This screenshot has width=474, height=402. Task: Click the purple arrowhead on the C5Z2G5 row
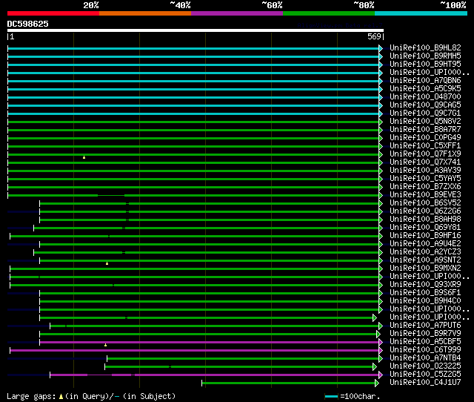(381, 375)
